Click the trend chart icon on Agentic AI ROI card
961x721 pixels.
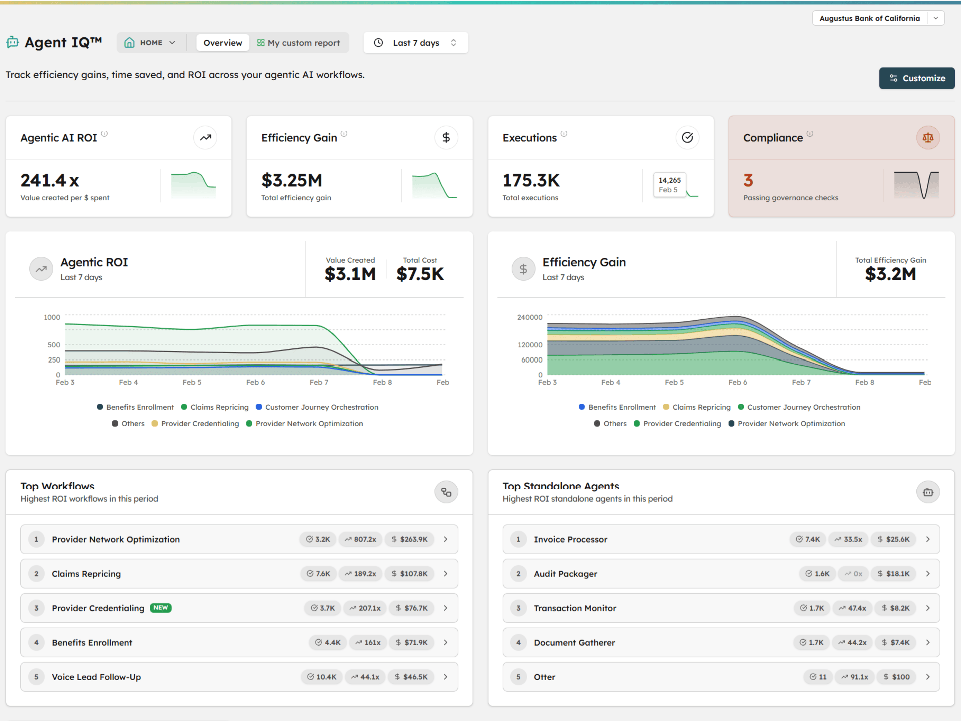click(205, 137)
